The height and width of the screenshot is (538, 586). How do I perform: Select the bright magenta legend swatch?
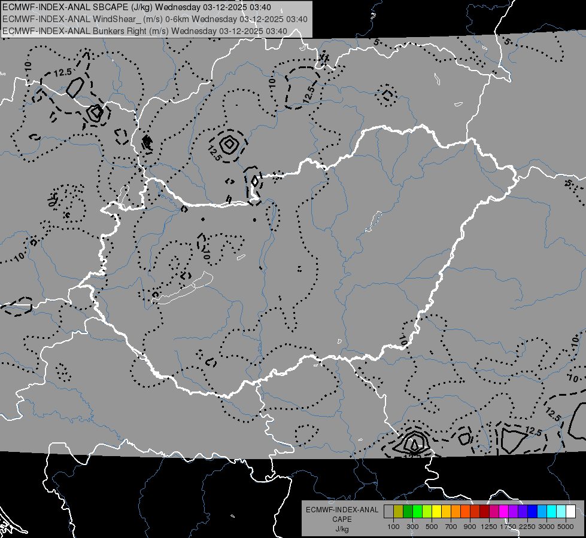(x=504, y=511)
